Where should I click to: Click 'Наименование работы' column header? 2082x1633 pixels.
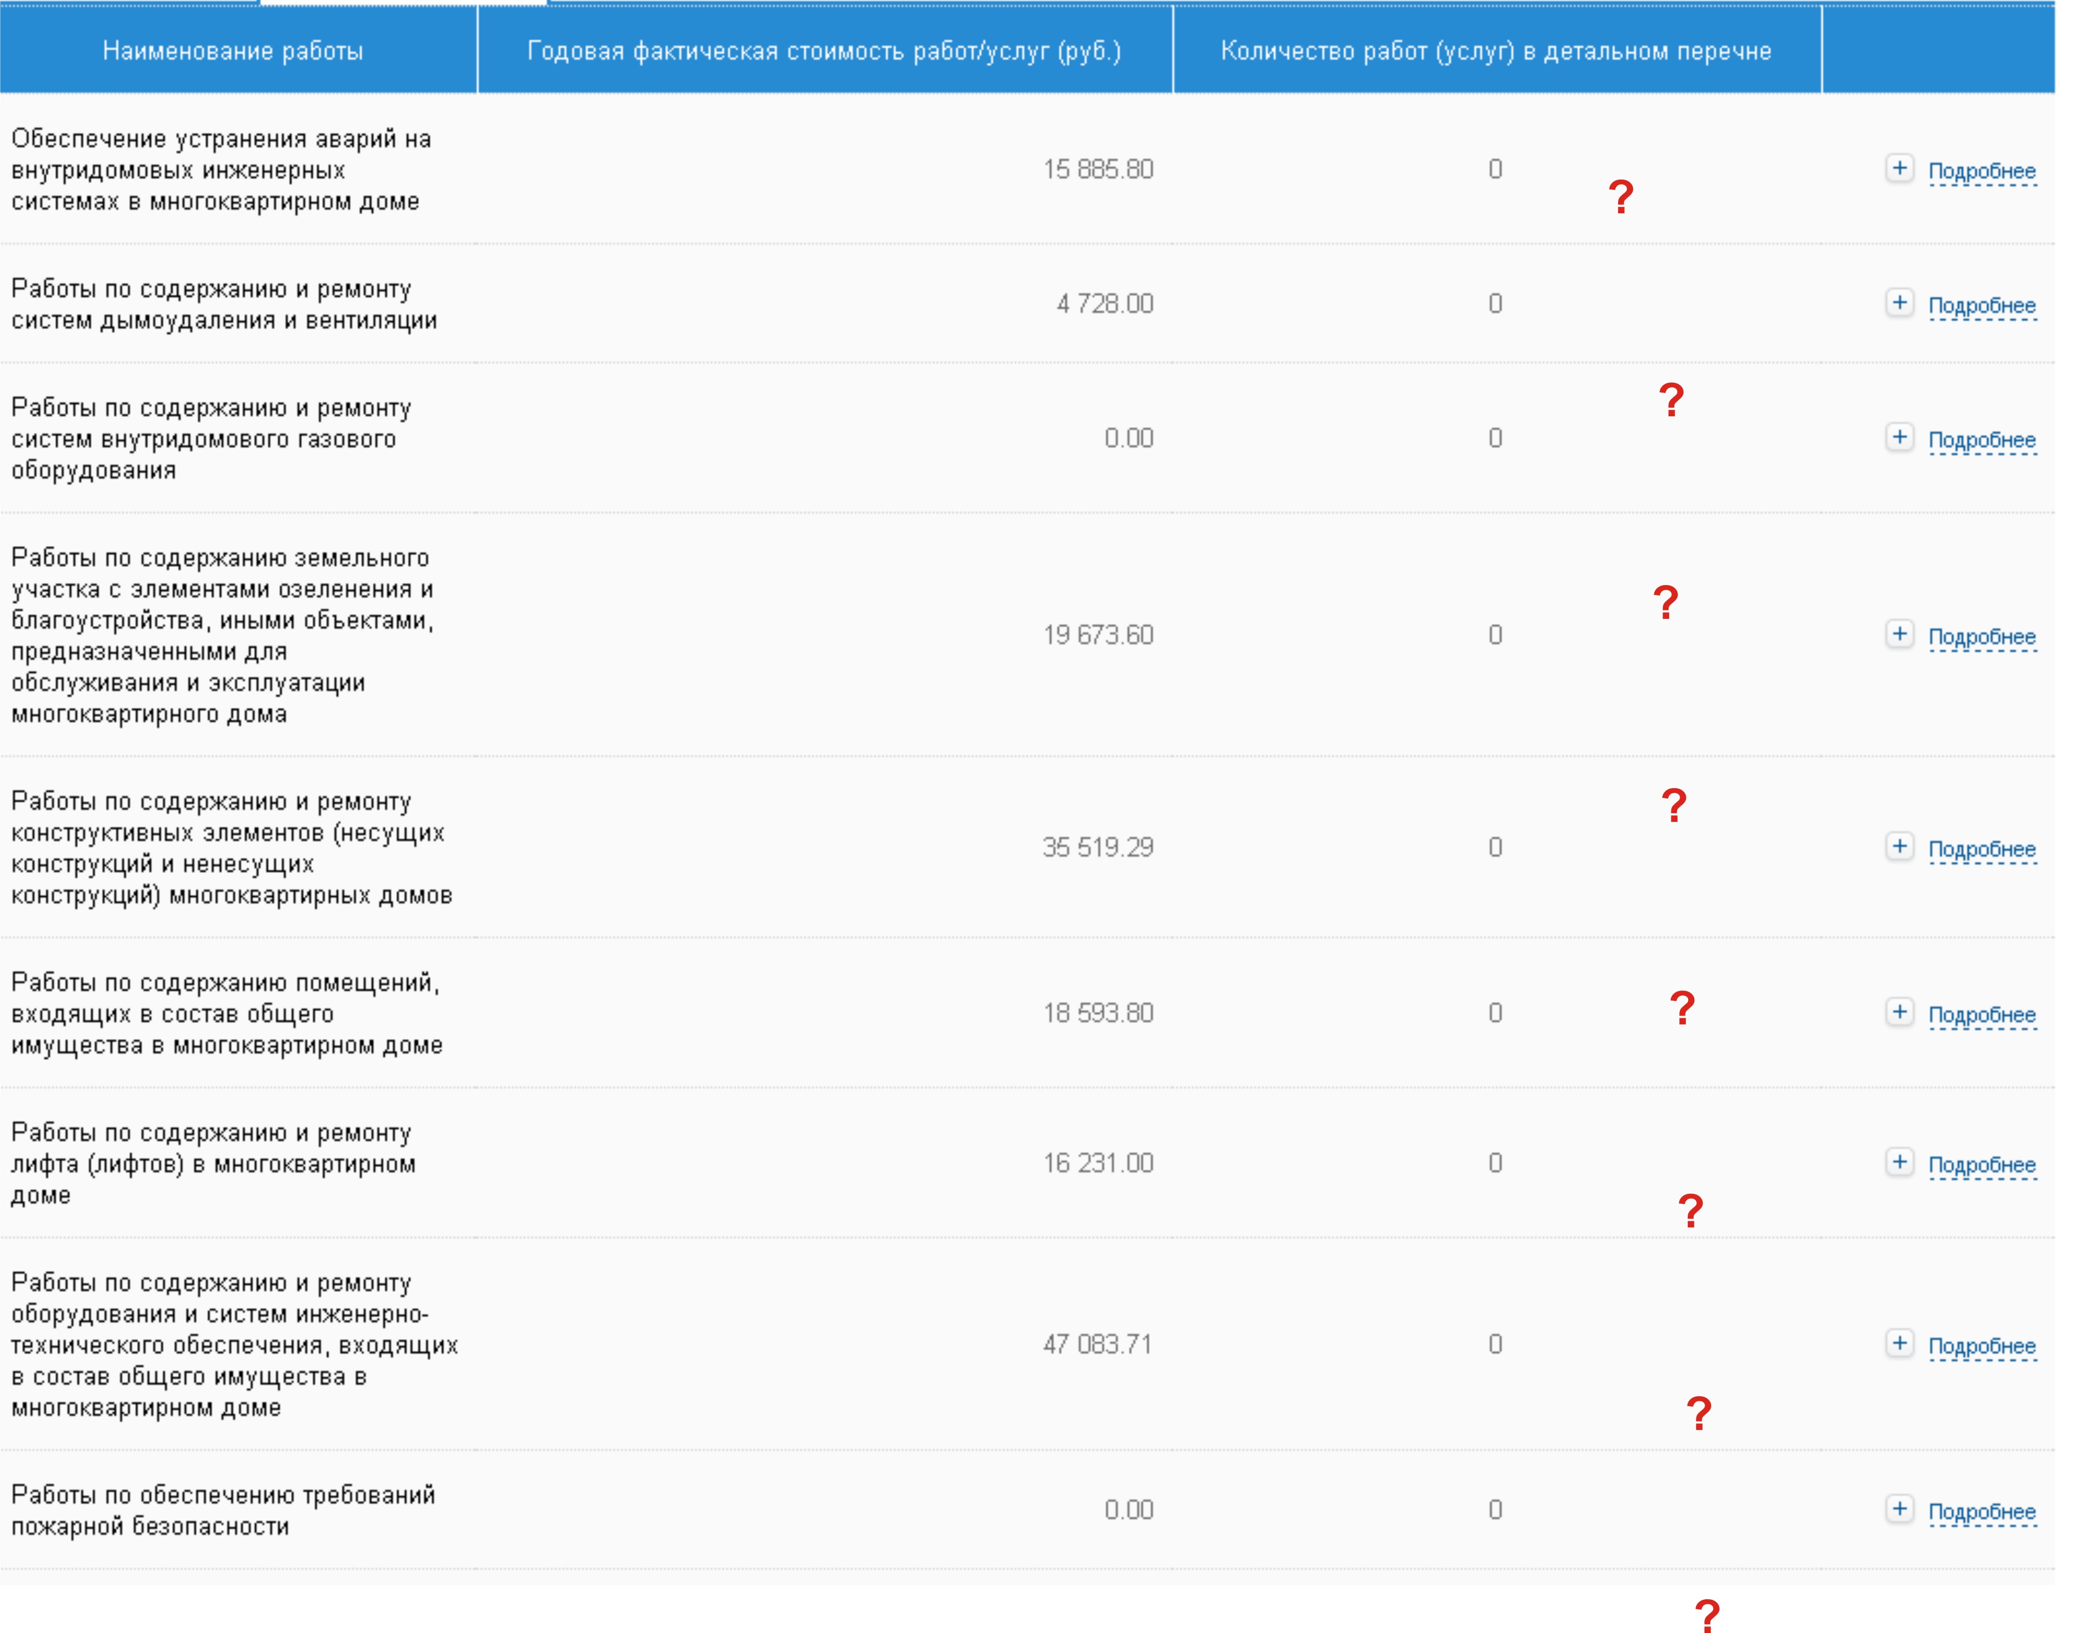coord(233,51)
